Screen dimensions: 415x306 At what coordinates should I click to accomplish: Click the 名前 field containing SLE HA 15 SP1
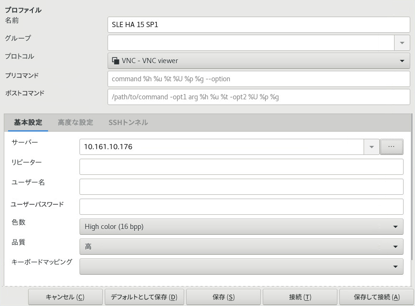tap(258, 25)
